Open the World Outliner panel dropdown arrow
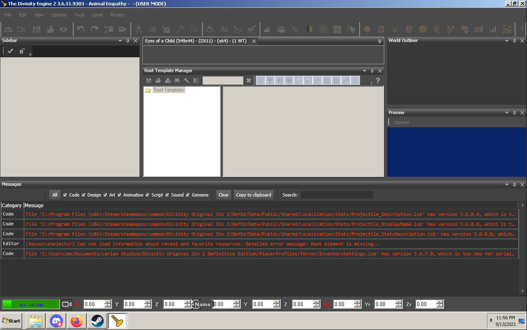 pyautogui.click(x=507, y=41)
